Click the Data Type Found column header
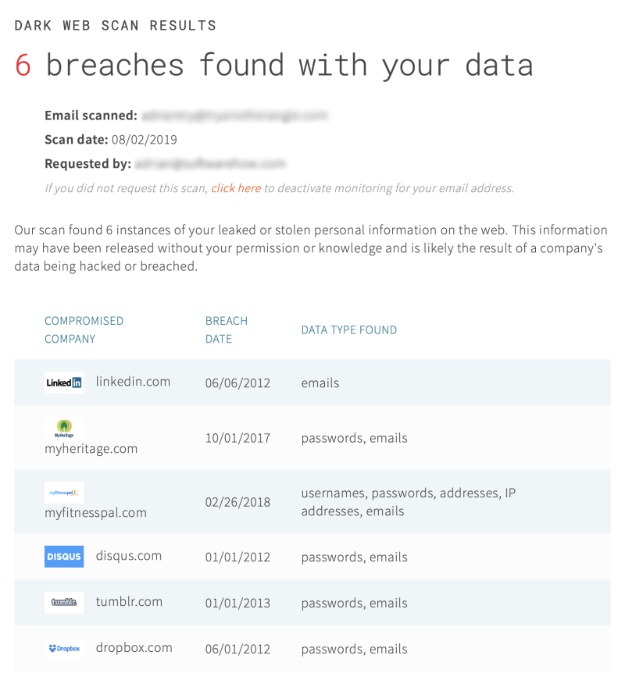Screen dimensions: 625x673 pos(348,329)
